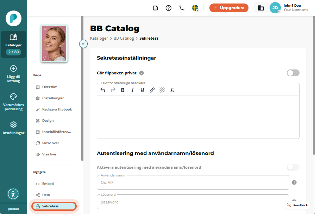This screenshot has height=214, width=315.
Task: Open the Swedish flag language dropdown
Action: [195, 8]
